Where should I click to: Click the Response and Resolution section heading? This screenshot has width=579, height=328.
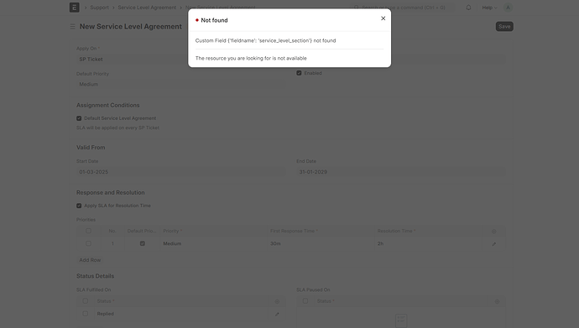(111, 193)
